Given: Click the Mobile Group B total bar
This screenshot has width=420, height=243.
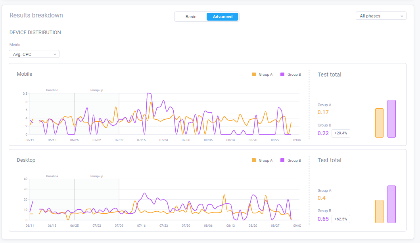Looking at the screenshot, I should pyautogui.click(x=391, y=119).
